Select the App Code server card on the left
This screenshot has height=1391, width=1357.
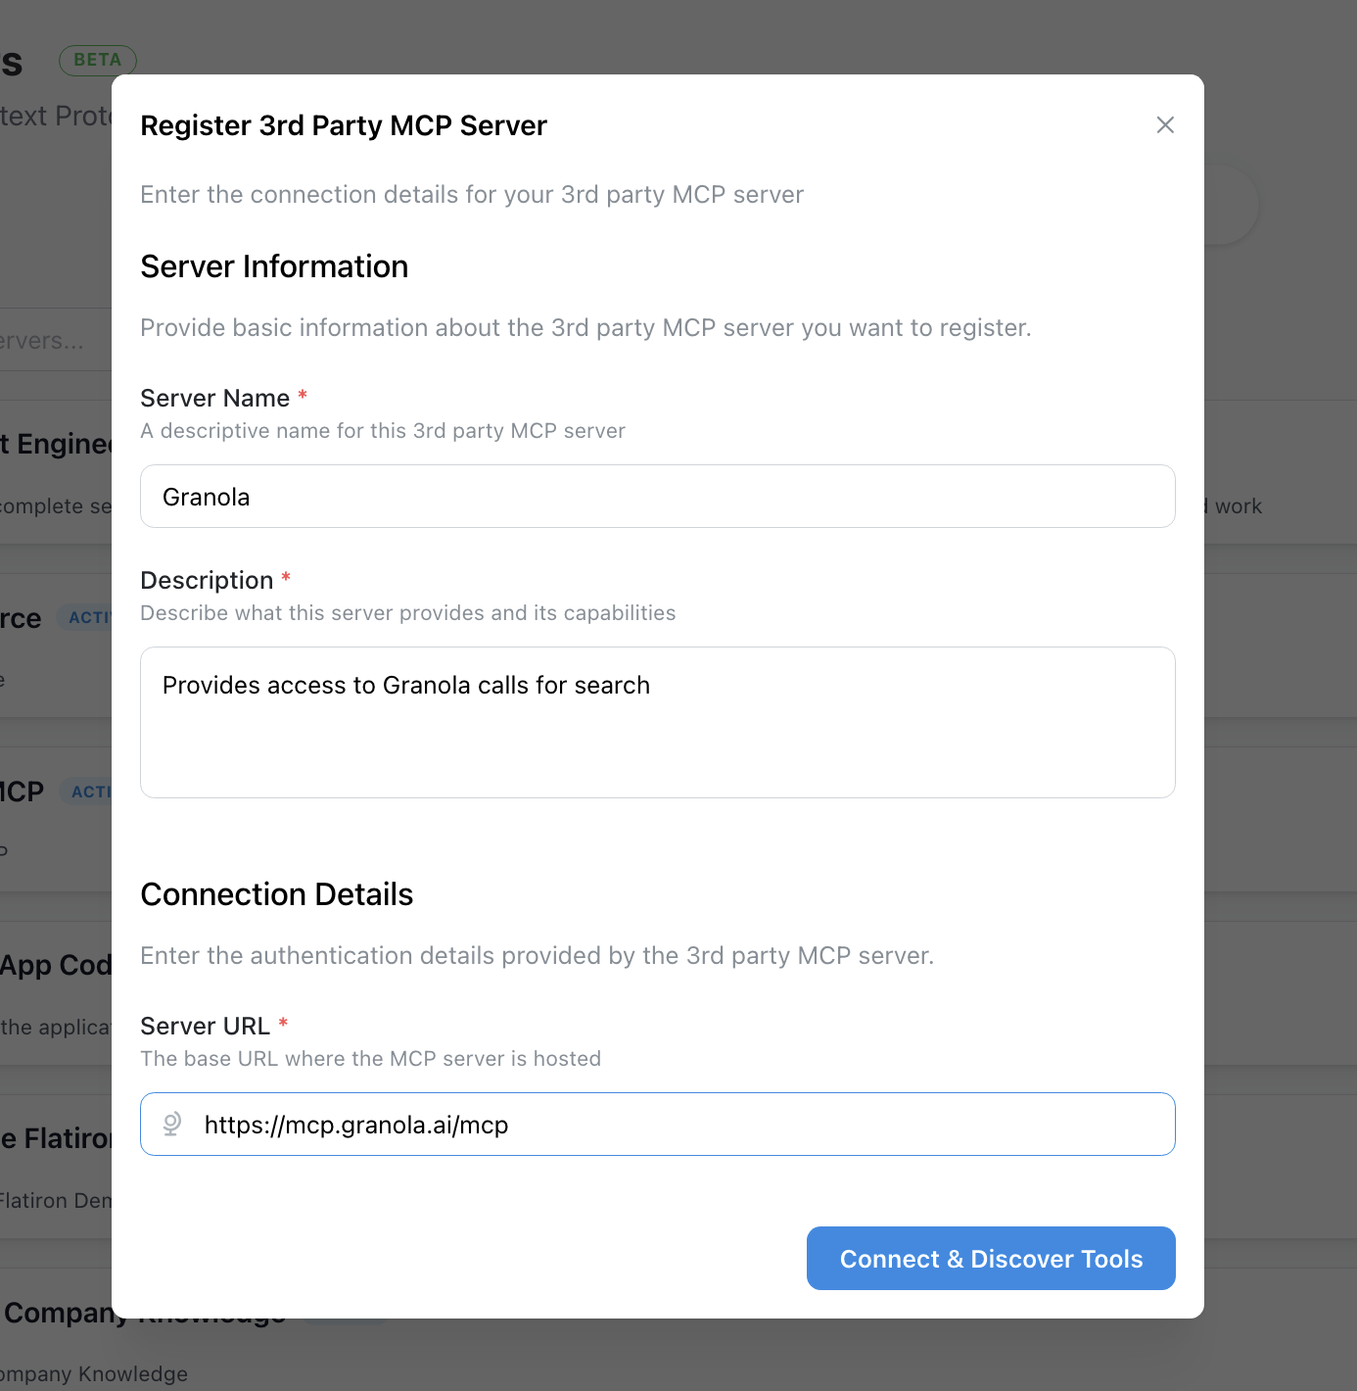(55, 966)
